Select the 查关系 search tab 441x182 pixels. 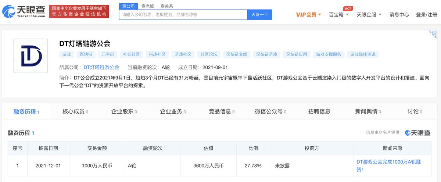166,6
